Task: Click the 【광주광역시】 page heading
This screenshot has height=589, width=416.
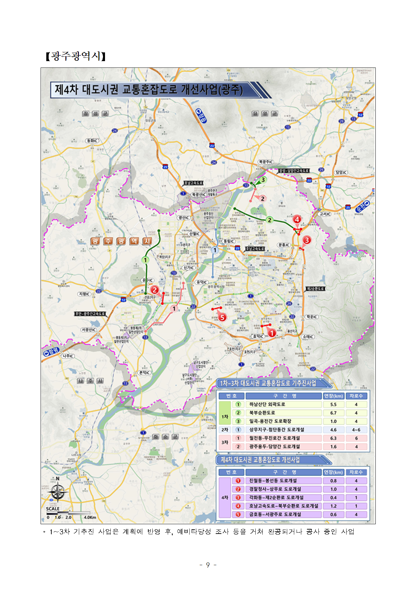Action: click(x=75, y=56)
